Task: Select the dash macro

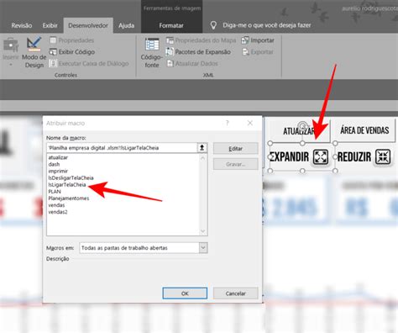Action: click(54, 164)
